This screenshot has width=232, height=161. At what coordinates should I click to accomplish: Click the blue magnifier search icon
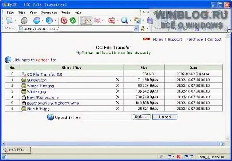click(125, 20)
